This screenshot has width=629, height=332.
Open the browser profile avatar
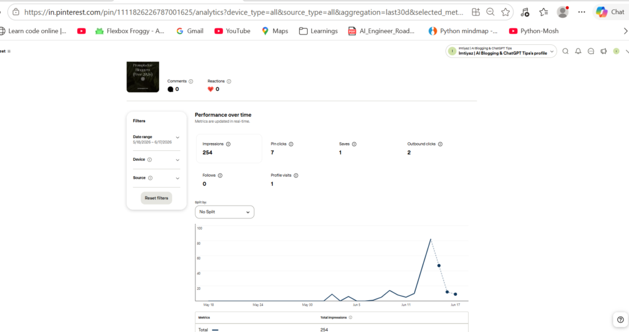(x=563, y=12)
